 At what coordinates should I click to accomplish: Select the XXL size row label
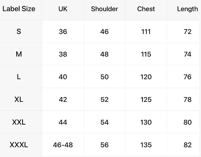tap(19, 122)
